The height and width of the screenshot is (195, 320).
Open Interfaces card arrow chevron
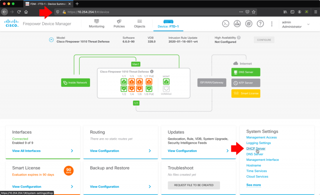(72, 151)
